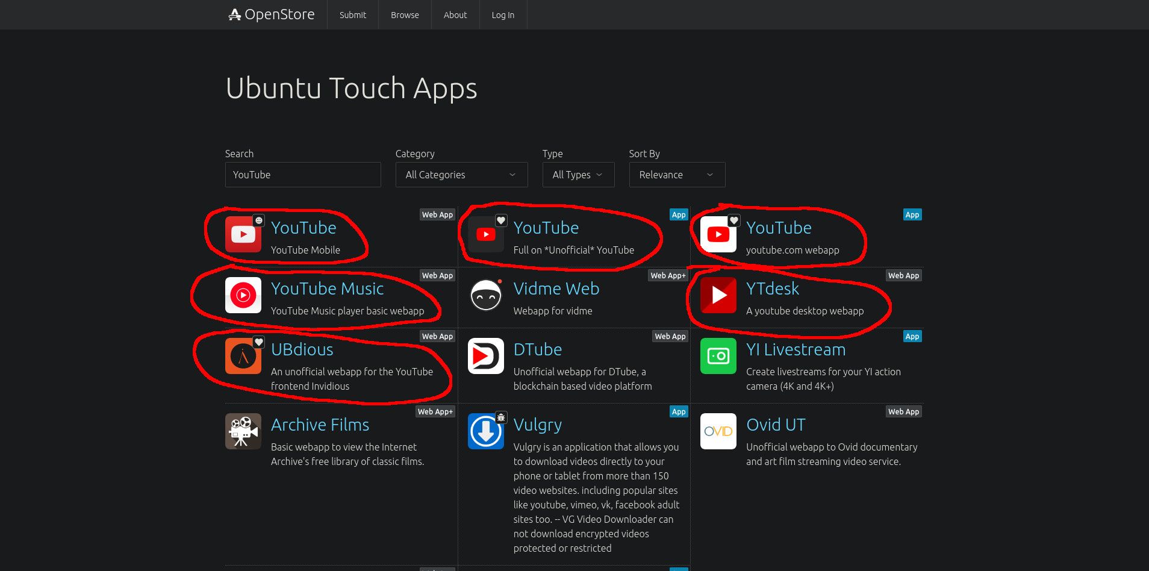This screenshot has height=571, width=1149.
Task: Click the Web App+ badge on Vidme Web
Action: coord(668,275)
